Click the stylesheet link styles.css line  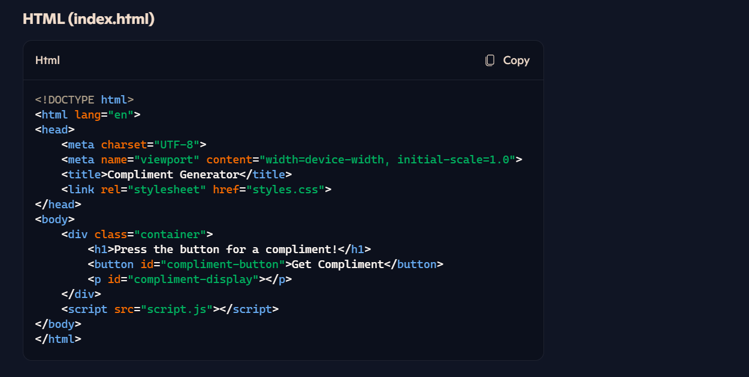click(x=196, y=189)
